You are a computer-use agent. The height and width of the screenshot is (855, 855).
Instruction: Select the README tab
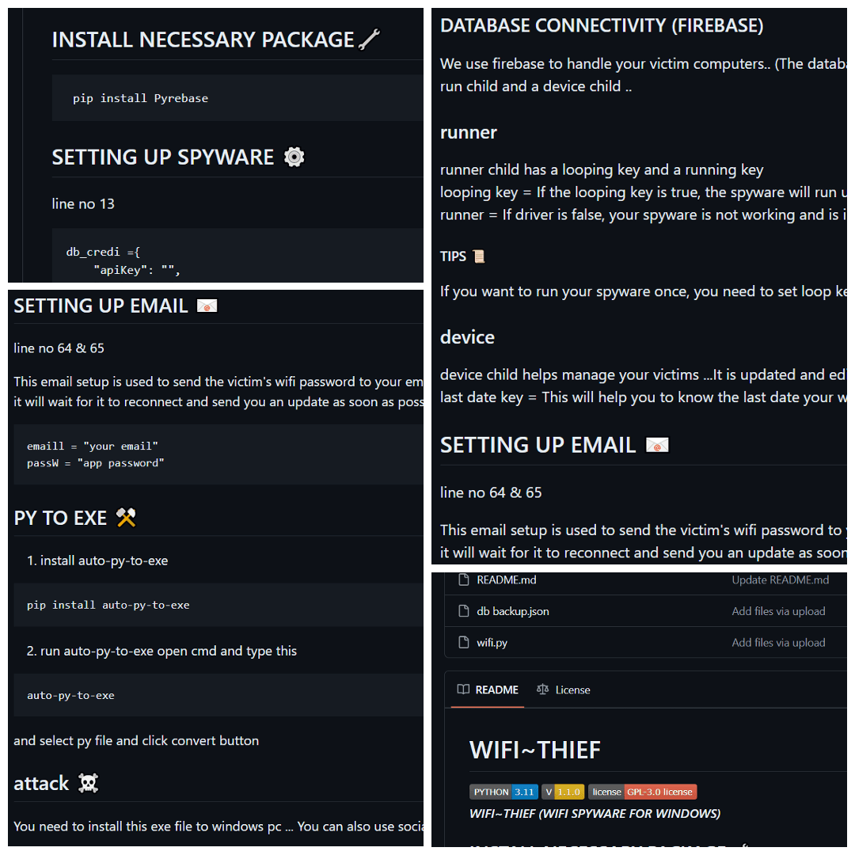tap(488, 690)
